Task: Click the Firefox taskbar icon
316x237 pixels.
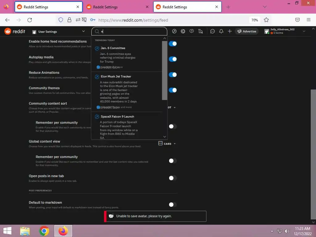Action: pos(63,231)
